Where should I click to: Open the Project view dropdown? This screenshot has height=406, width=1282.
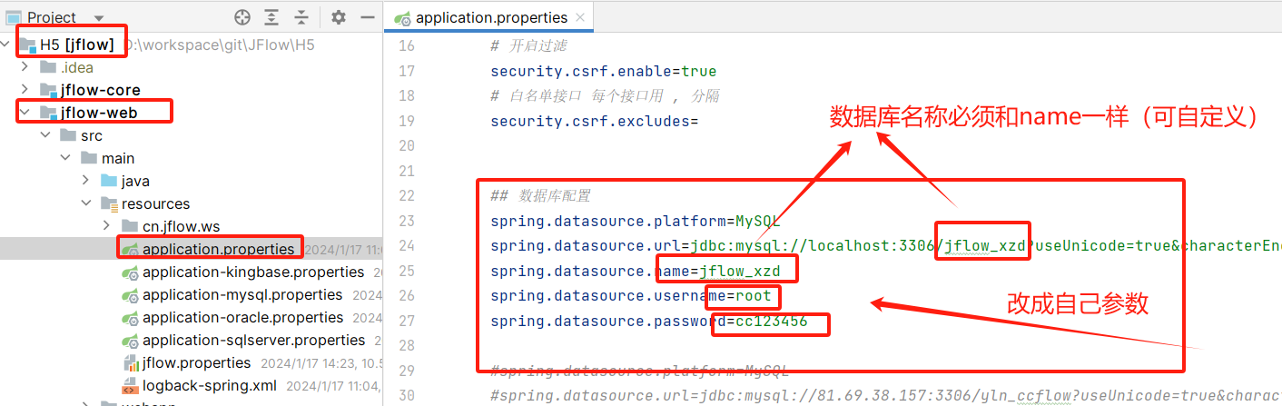pyautogui.click(x=99, y=17)
